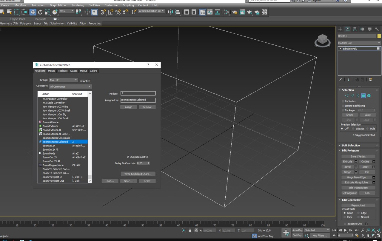Enable the Ignore Backfacing checkbox
382x241 pixels.
point(343,106)
